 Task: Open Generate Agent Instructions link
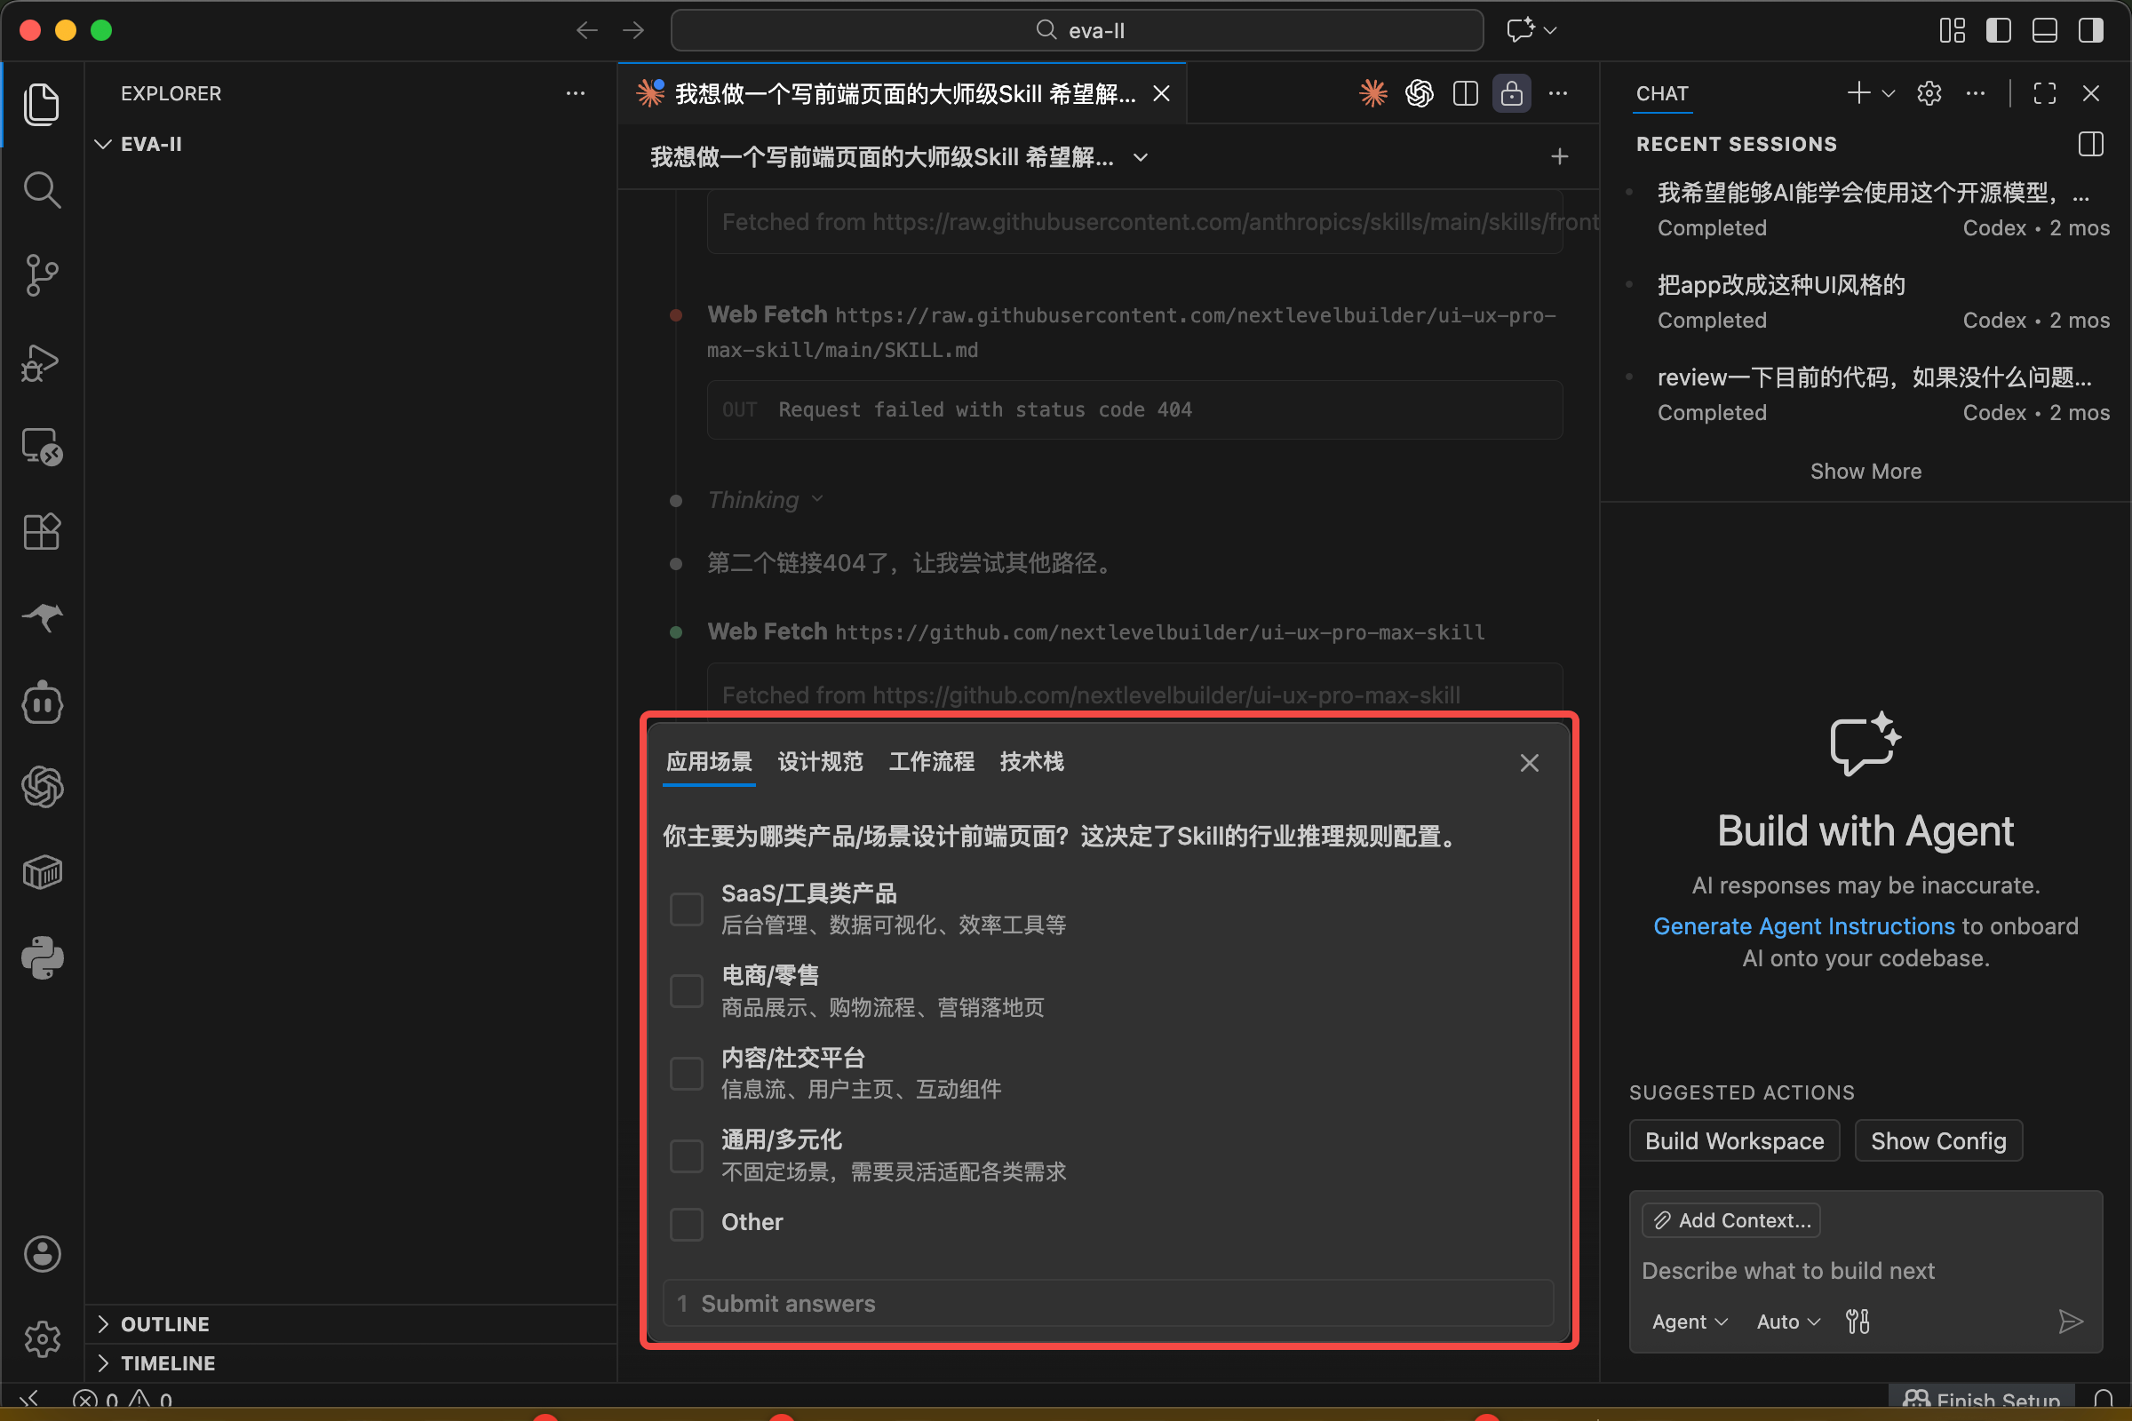point(1803,926)
